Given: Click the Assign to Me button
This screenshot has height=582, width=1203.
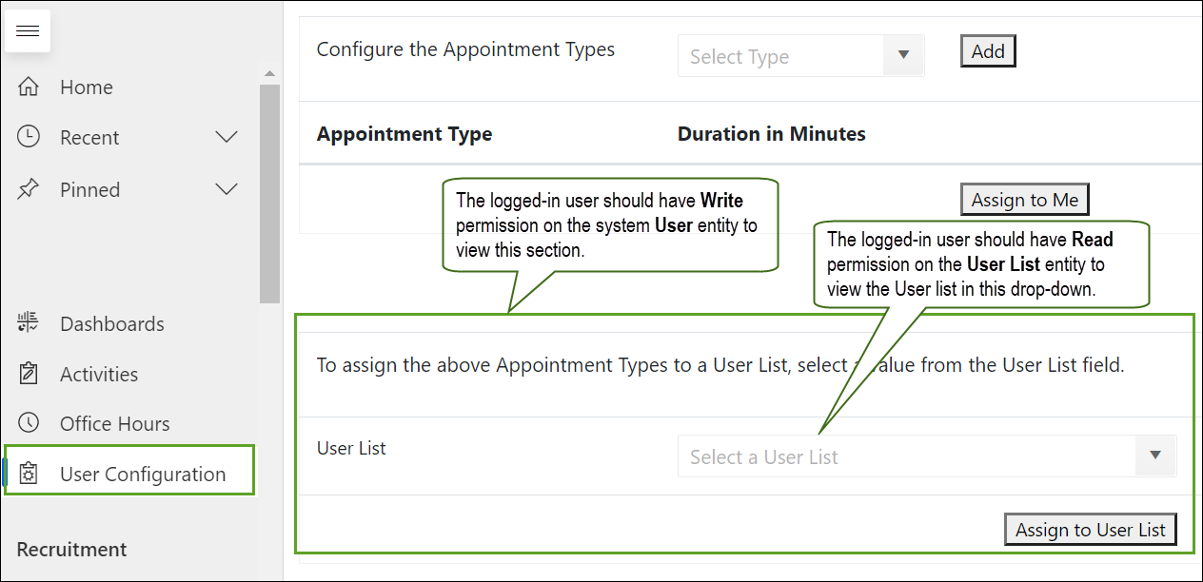Looking at the screenshot, I should (1024, 200).
